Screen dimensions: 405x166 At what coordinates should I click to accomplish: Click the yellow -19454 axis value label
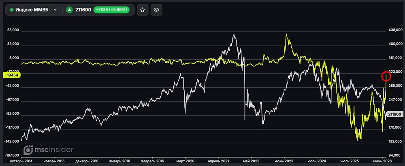[x=11, y=74]
